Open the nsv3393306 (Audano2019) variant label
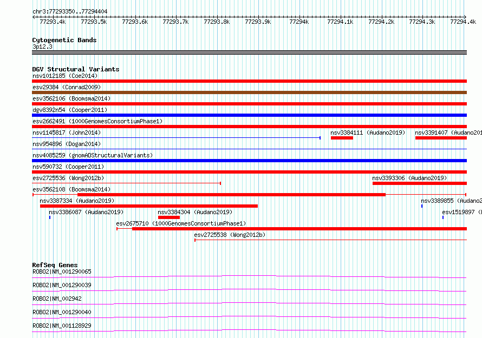The height and width of the screenshot is (338, 482). click(409, 178)
